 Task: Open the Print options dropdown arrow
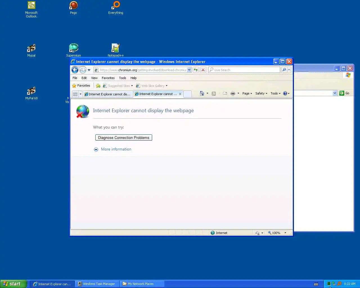[x=238, y=93]
